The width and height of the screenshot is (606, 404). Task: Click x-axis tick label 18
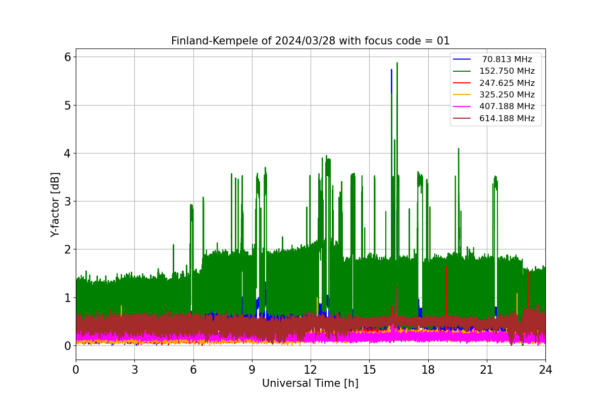point(428,370)
